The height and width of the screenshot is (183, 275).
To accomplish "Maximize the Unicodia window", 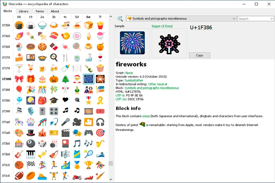I will 256,4.
